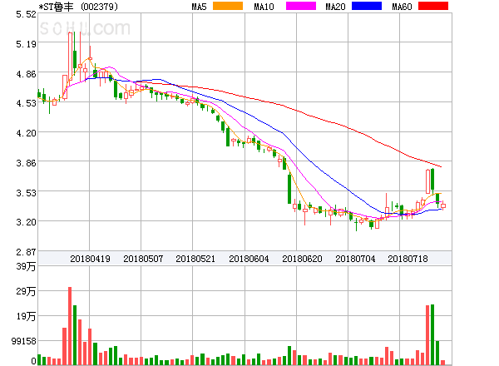499x366 pixels.
Task: Click the orange MA5 legend swatch
Action: pyautogui.click(x=228, y=6)
